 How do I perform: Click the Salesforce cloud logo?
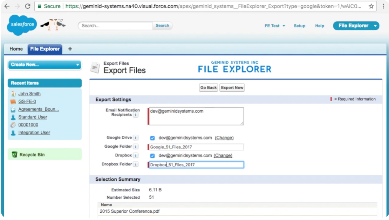click(x=21, y=25)
